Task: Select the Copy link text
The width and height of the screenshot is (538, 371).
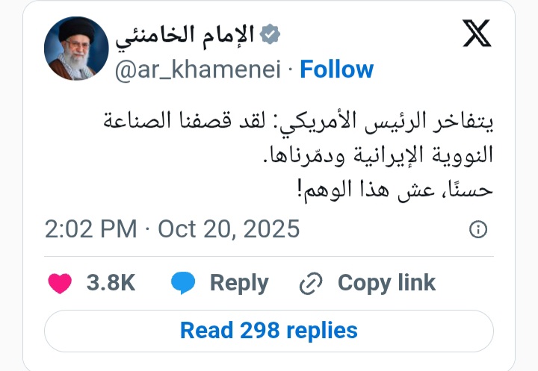Action: tap(386, 284)
